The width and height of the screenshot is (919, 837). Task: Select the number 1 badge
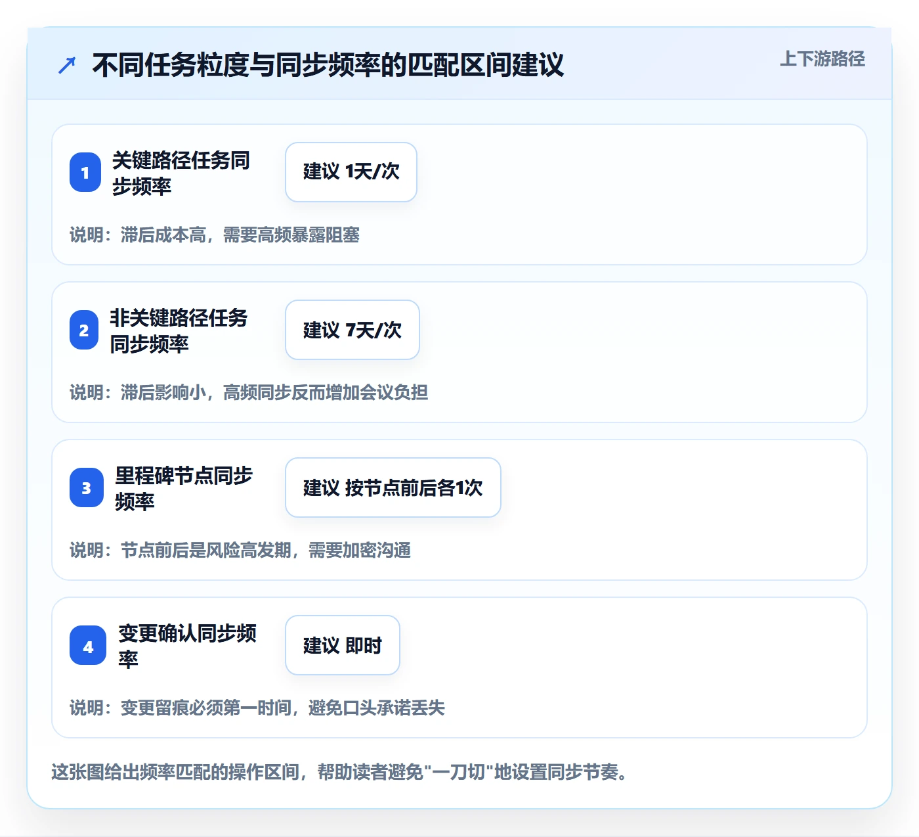tap(85, 172)
